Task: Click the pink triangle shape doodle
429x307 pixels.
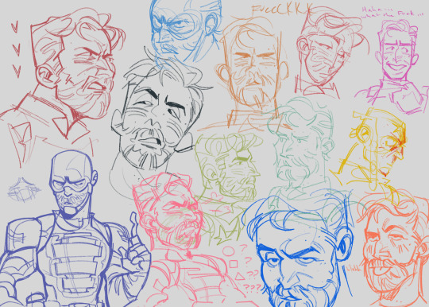Action: (239, 276)
